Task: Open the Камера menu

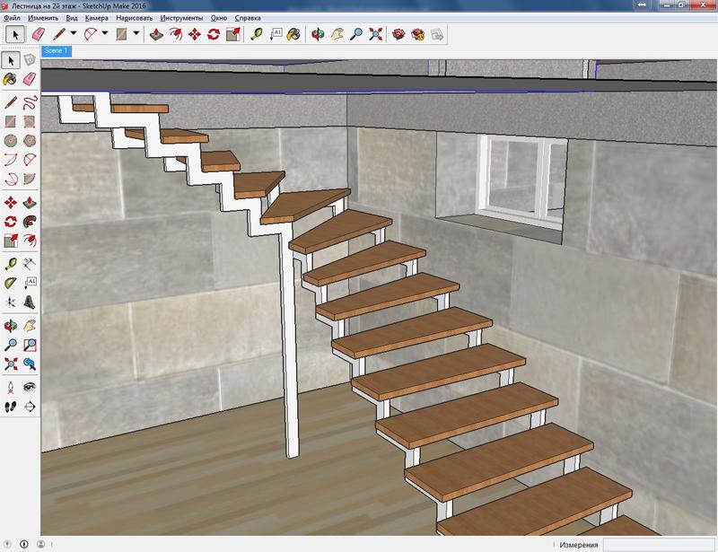Action: point(96,18)
